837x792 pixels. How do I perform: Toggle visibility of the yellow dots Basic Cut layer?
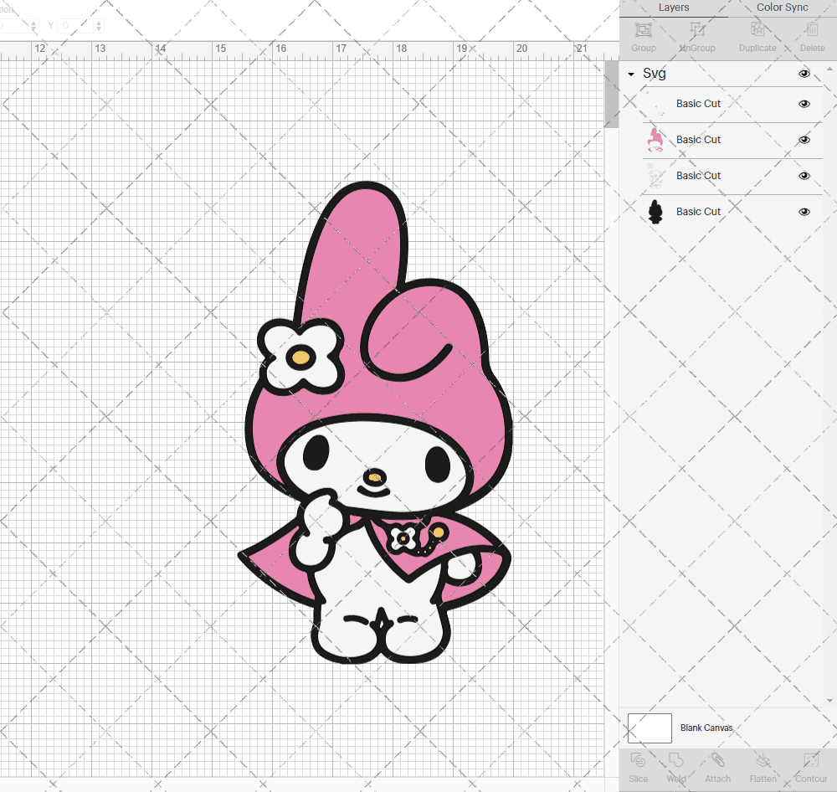tap(804, 104)
